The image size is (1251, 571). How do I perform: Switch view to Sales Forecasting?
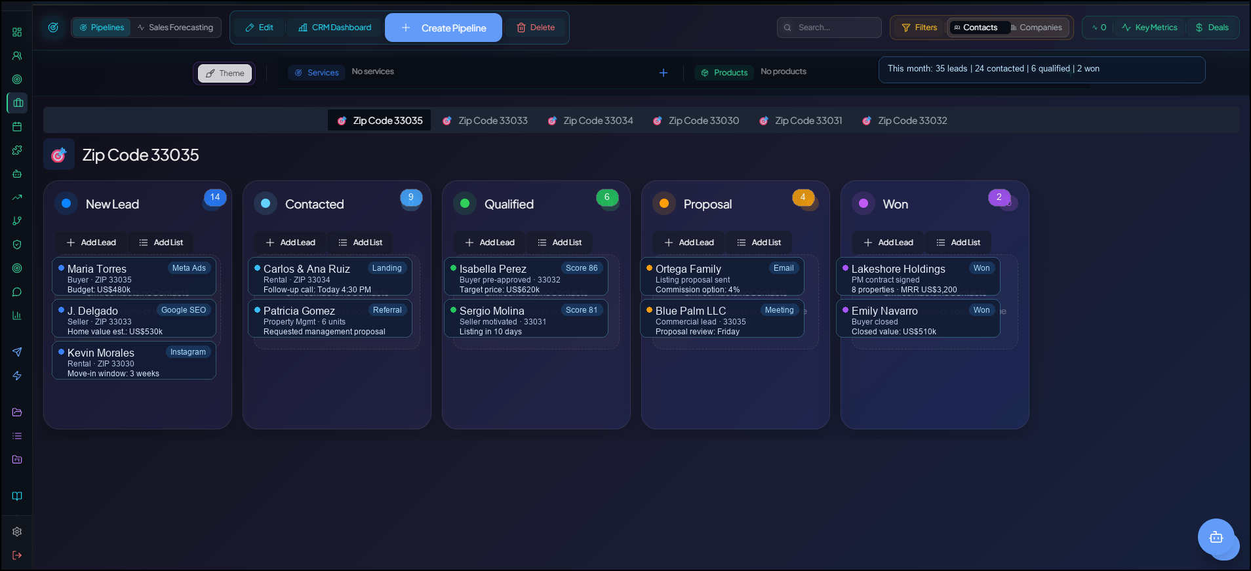175,28
